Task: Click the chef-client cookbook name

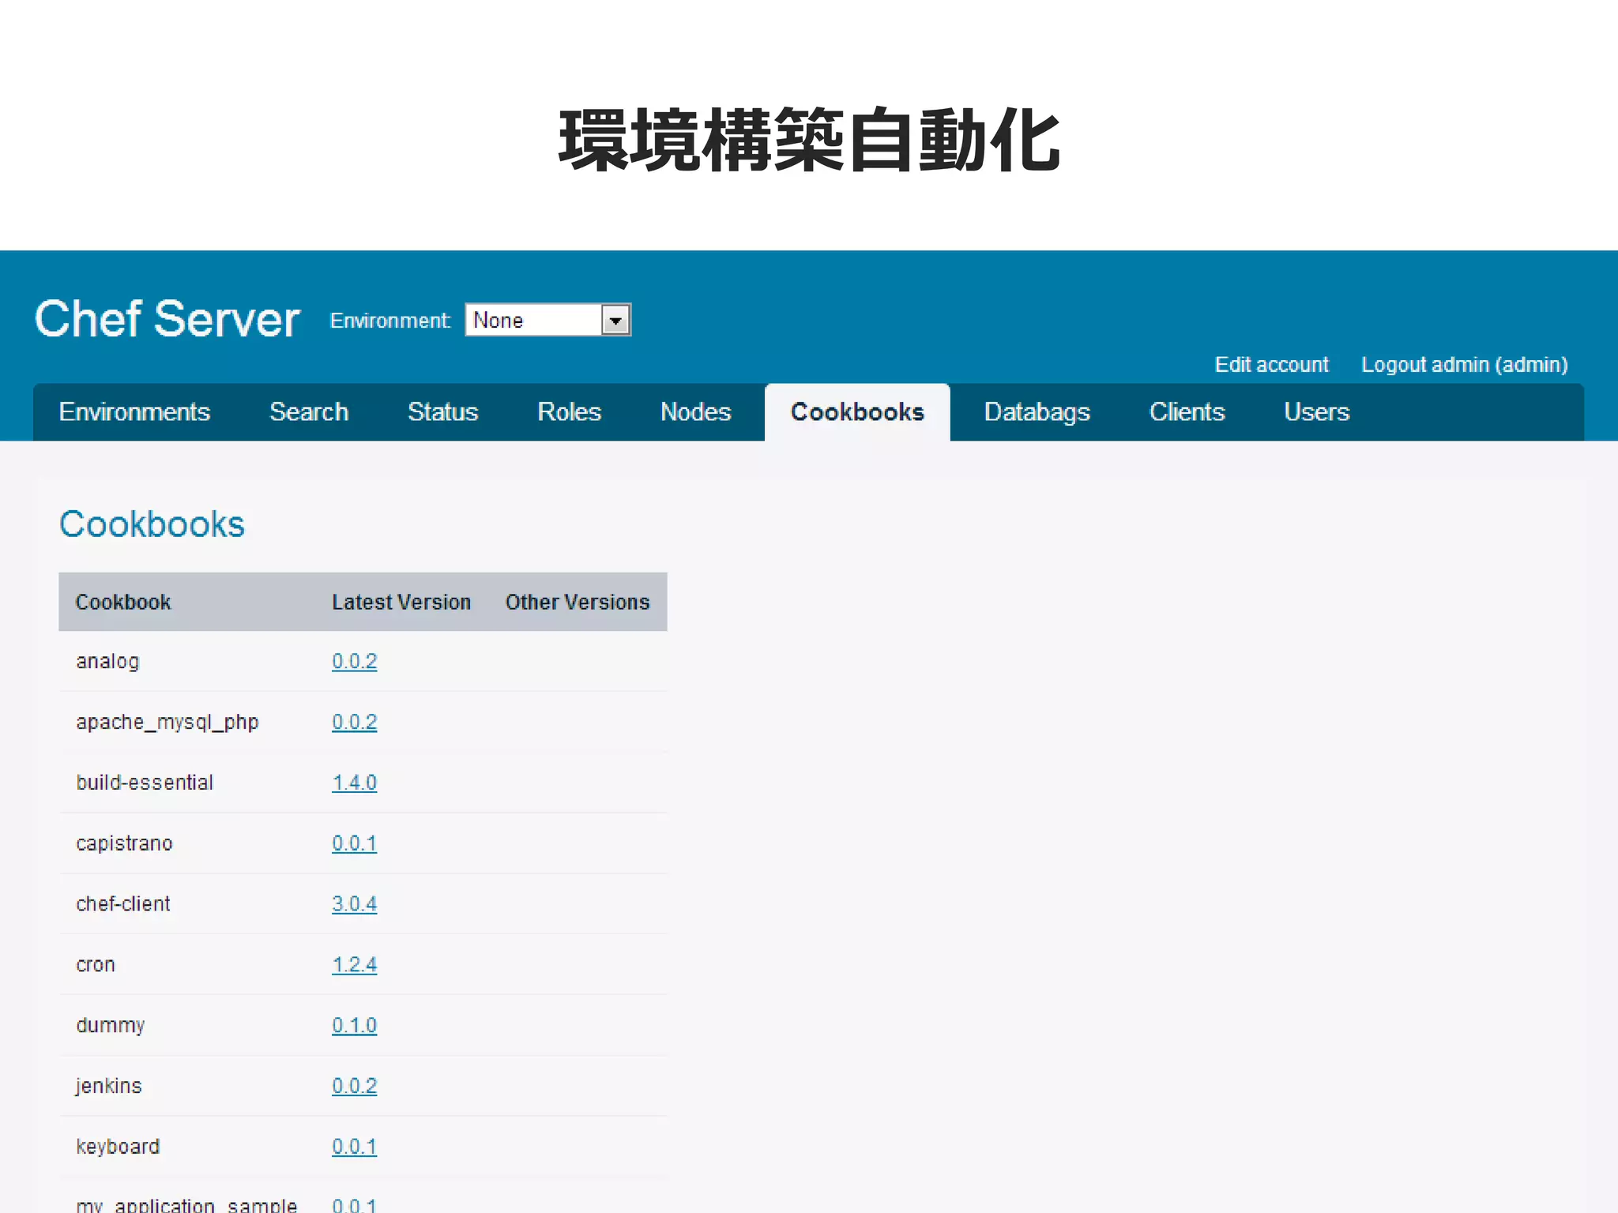Action: (x=123, y=904)
